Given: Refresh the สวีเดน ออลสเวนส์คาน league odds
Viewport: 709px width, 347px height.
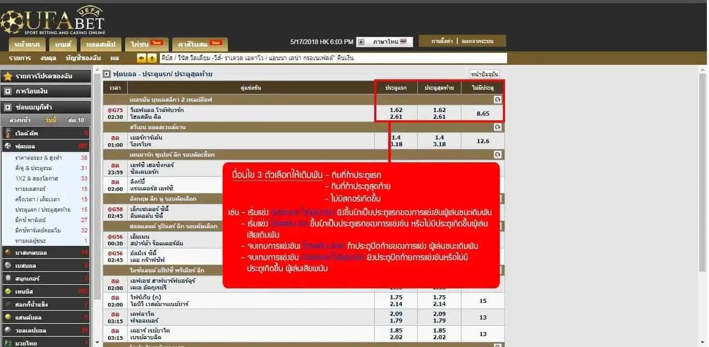Looking at the screenshot, I should (x=497, y=127).
